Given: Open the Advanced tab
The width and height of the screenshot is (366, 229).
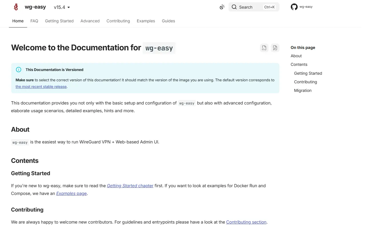Looking at the screenshot, I should tap(90, 21).
